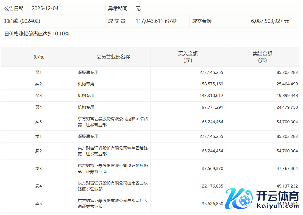303x215 pixels.
Task: Click 昌都两江大道证券营业部 broker name
Action: [x=113, y=203]
